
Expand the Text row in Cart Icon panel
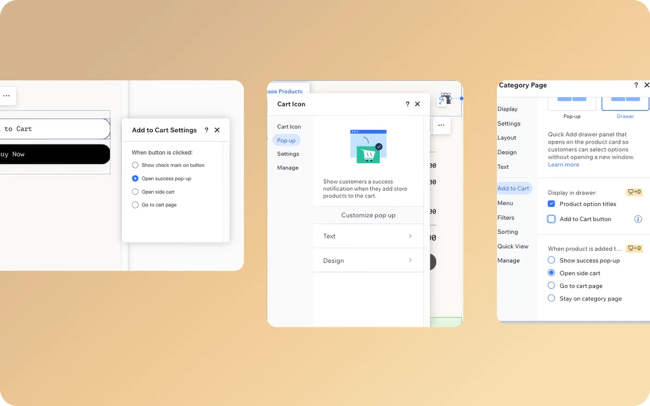(x=368, y=236)
